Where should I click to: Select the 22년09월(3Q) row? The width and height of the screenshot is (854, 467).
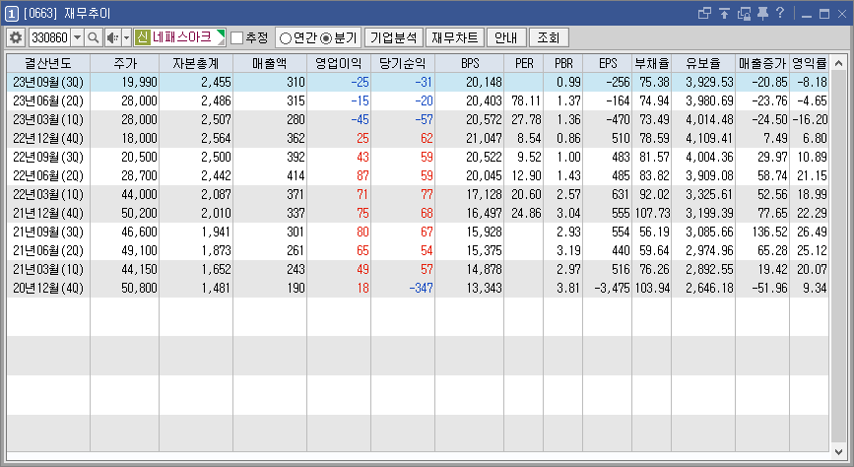[x=418, y=157]
